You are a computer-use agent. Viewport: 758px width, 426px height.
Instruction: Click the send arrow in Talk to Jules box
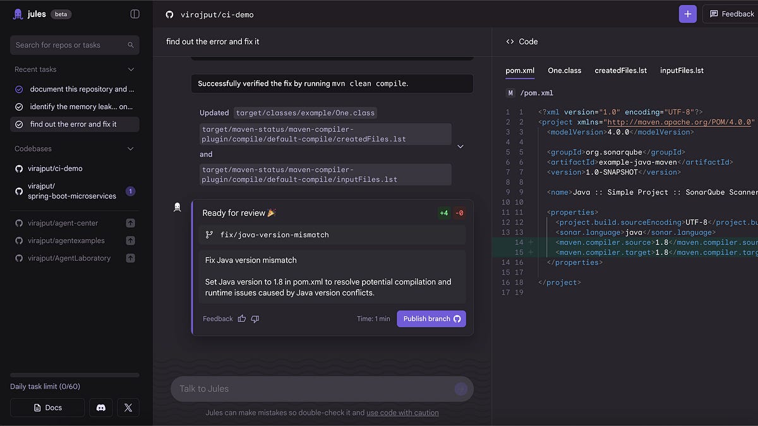[x=461, y=389]
